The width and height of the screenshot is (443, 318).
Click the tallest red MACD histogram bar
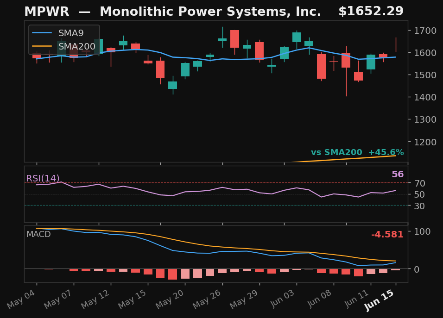pyautogui.click(x=173, y=274)
